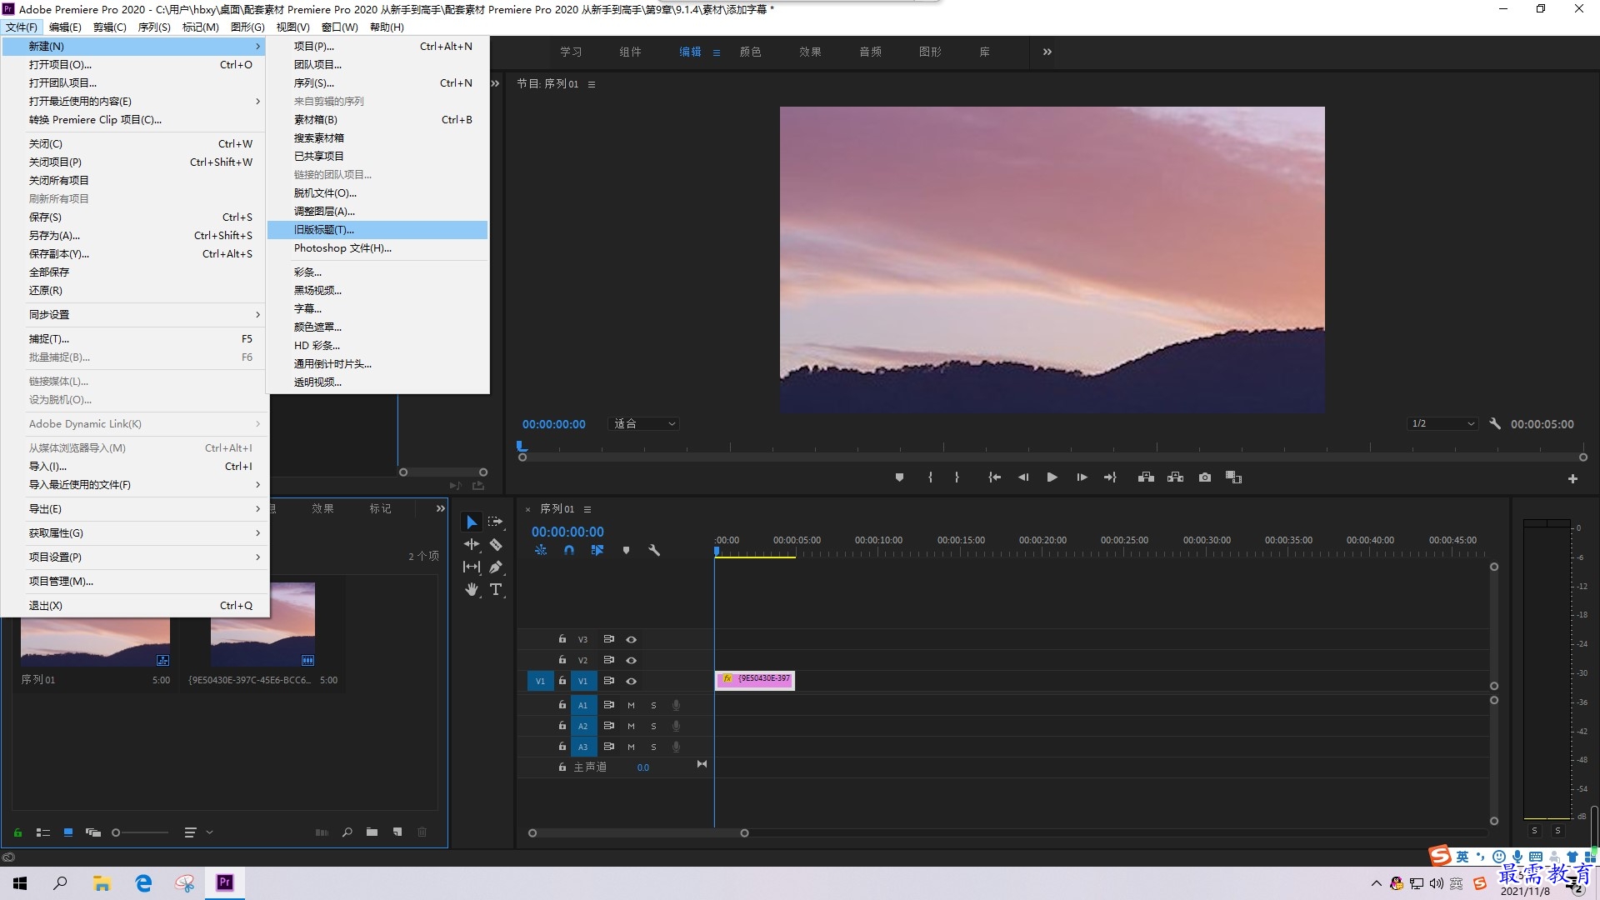The image size is (1600, 900).
Task: Open the Comparison View button
Action: (1234, 477)
